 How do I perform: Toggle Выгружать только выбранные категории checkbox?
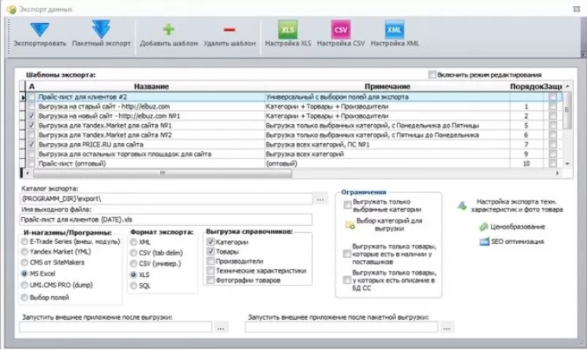pos(348,205)
